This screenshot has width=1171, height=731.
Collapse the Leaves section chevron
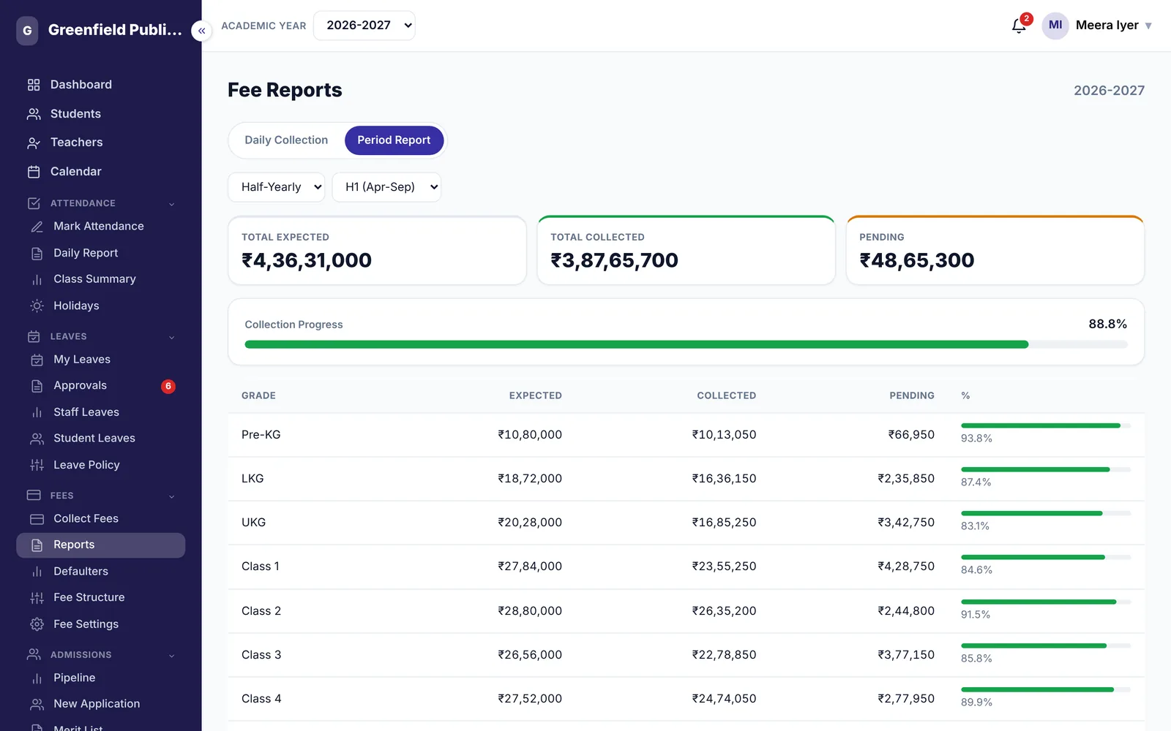click(172, 337)
